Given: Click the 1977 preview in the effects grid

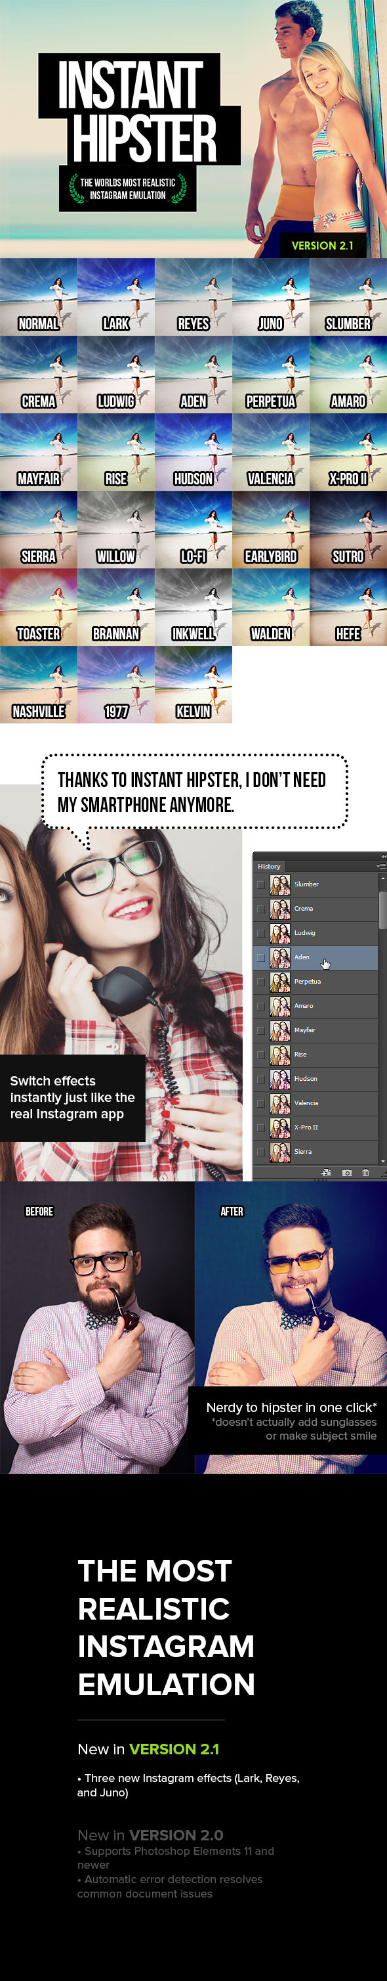Looking at the screenshot, I should 116,685.
